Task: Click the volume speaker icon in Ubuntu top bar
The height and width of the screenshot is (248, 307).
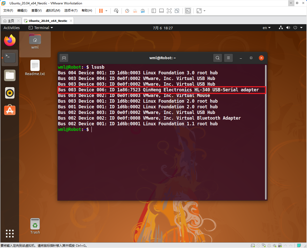Action: [x=288, y=28]
